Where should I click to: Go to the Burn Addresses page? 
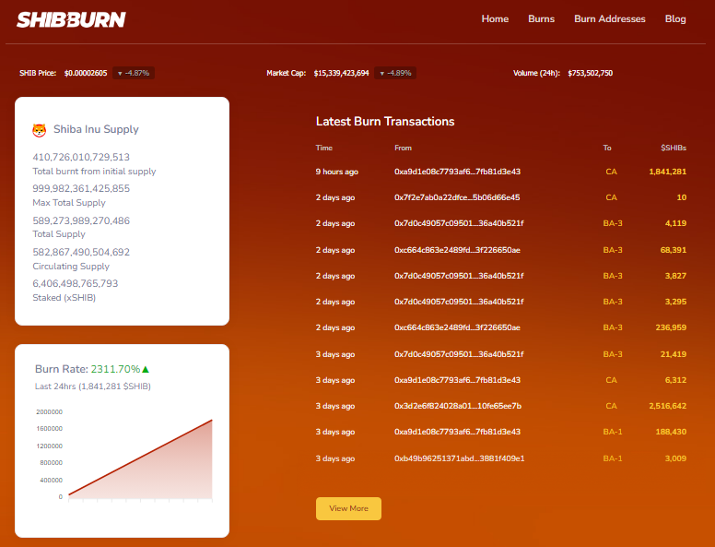click(610, 18)
